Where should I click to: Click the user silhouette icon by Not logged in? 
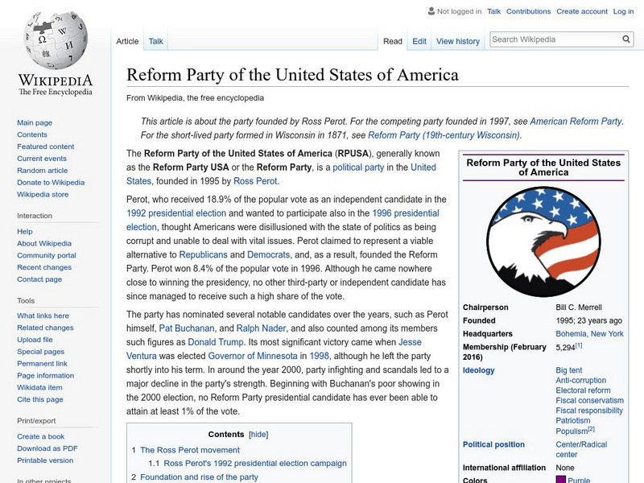431,11
